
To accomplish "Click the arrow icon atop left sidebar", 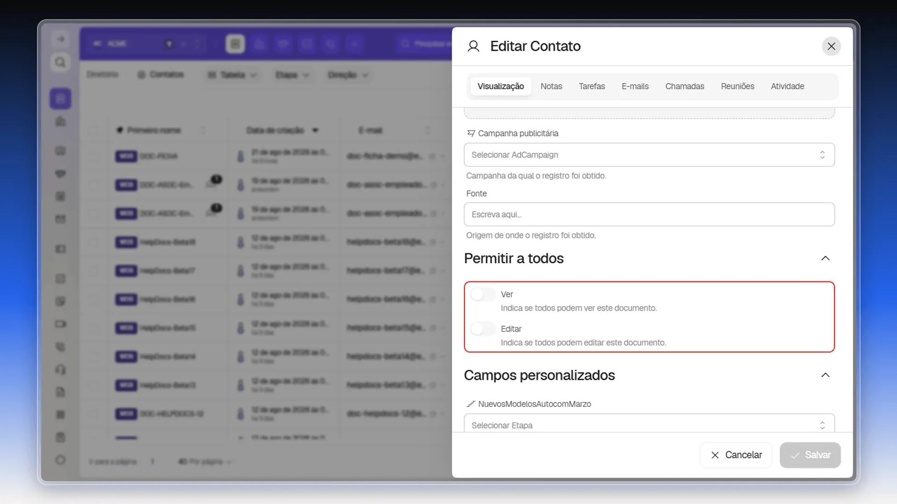I will (60, 39).
